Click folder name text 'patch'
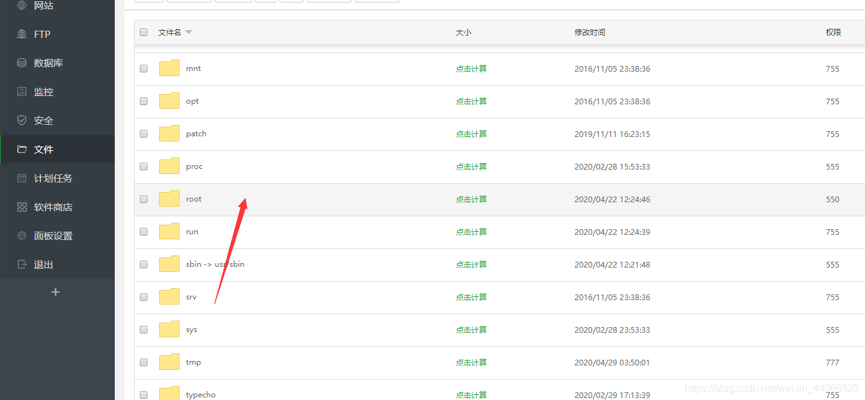The image size is (865, 400). click(196, 134)
